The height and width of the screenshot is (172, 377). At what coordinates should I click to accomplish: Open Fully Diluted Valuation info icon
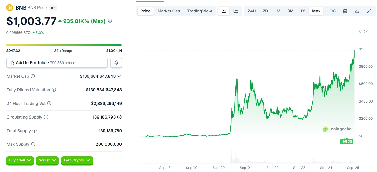(54, 90)
